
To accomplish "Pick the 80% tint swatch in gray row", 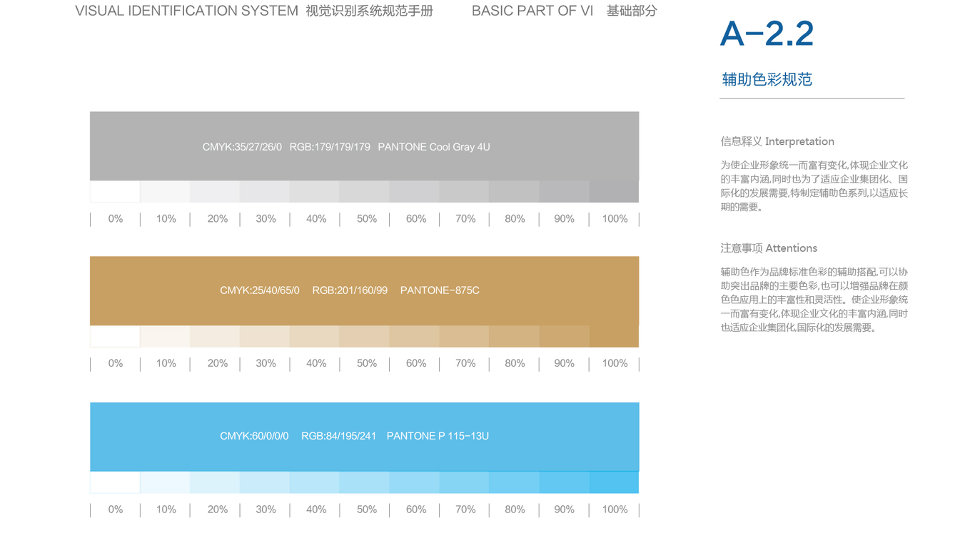I will pyautogui.click(x=515, y=191).
